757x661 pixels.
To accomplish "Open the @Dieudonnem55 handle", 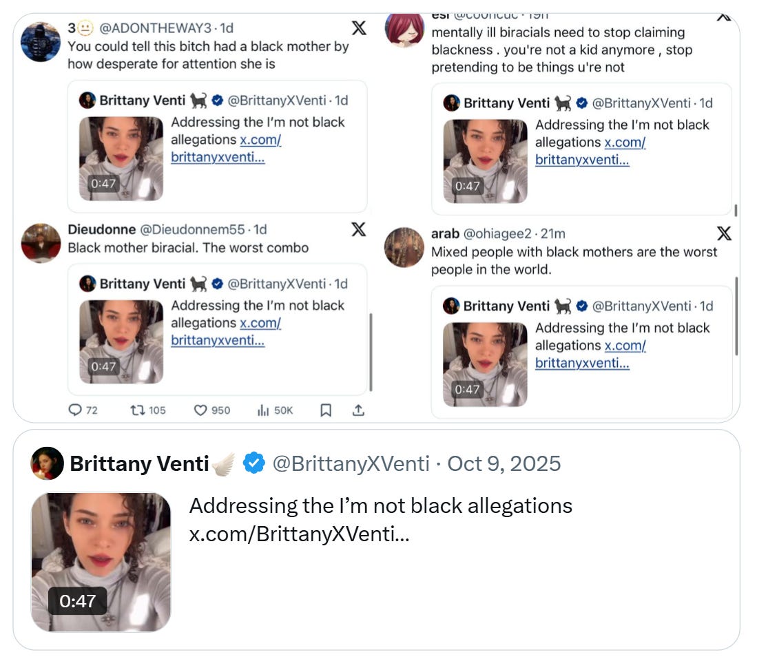I will pos(192,230).
